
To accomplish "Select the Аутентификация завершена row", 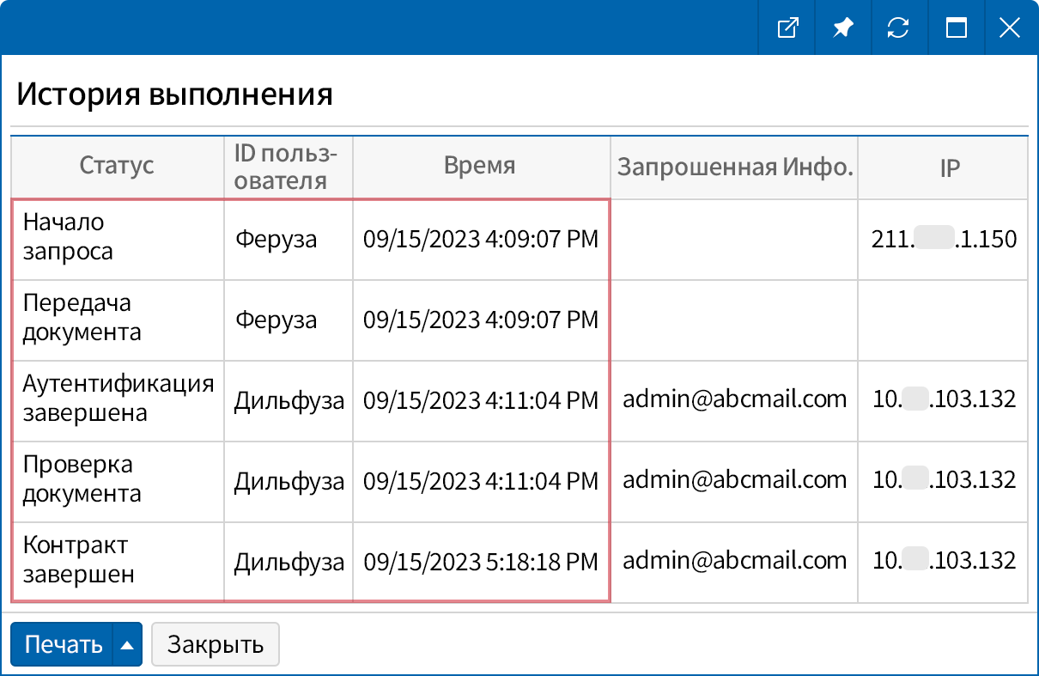I will pos(116,400).
